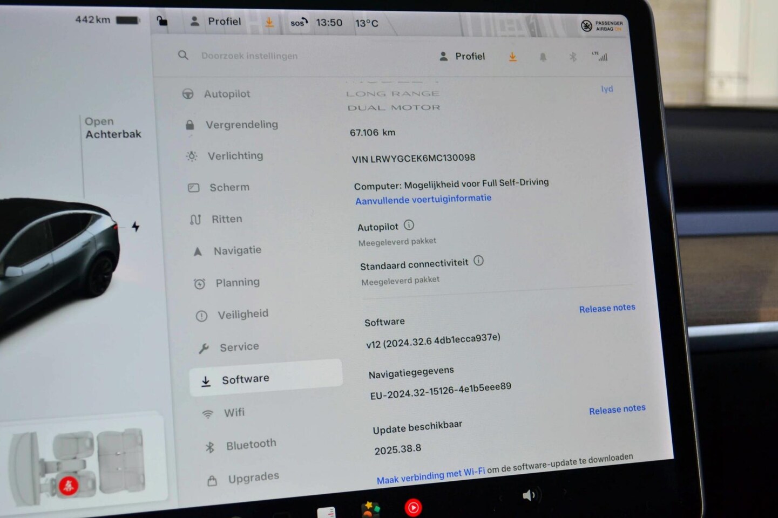Click the orange download icon in settings header
Viewport: 778px width, 518px height.
(x=512, y=57)
